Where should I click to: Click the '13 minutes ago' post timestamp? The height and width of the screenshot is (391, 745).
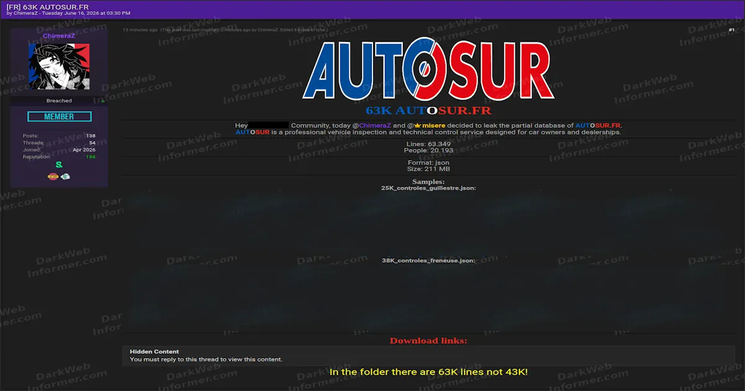point(140,30)
